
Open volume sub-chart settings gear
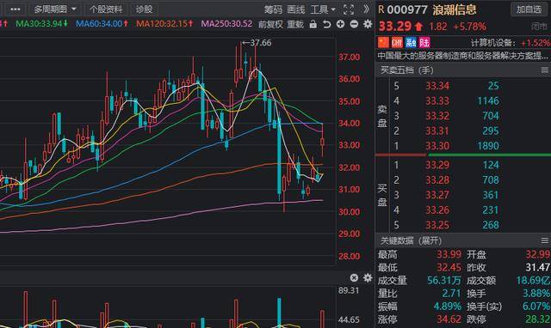(368, 278)
